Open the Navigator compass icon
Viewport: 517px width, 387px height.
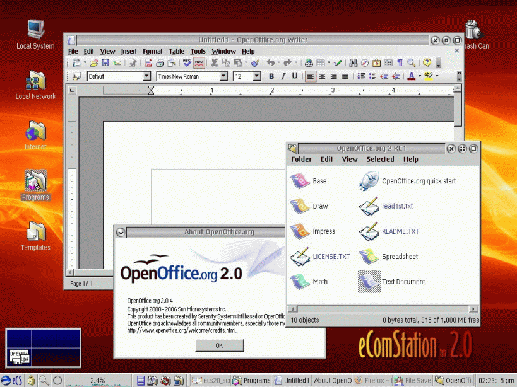point(365,62)
